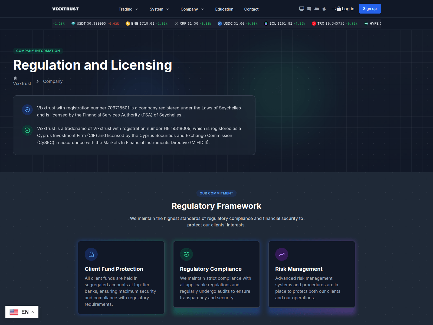433x325 pixels.
Task: Open the EN language selector
Action: (x=22, y=312)
